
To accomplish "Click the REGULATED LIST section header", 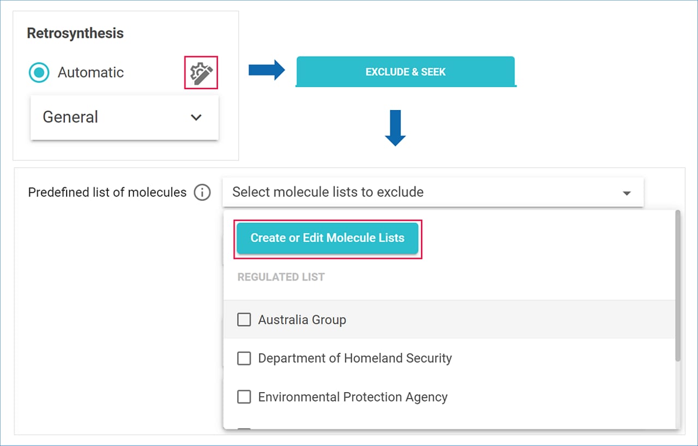I will (x=281, y=277).
